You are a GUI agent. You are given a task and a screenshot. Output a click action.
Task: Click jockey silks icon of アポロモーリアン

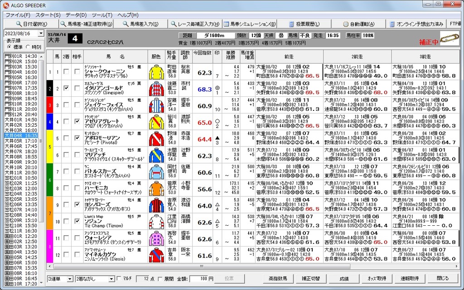(156, 139)
